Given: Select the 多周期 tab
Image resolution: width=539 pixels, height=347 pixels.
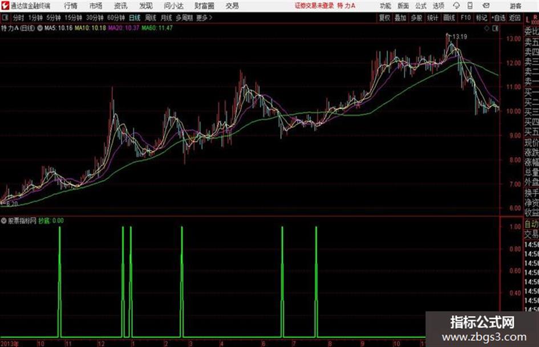Looking at the screenshot, I should 184,18.
